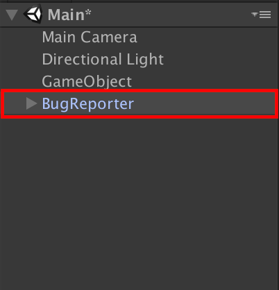Select the Directional Light object
Viewport: 279px width, 290px height.
pos(103,59)
